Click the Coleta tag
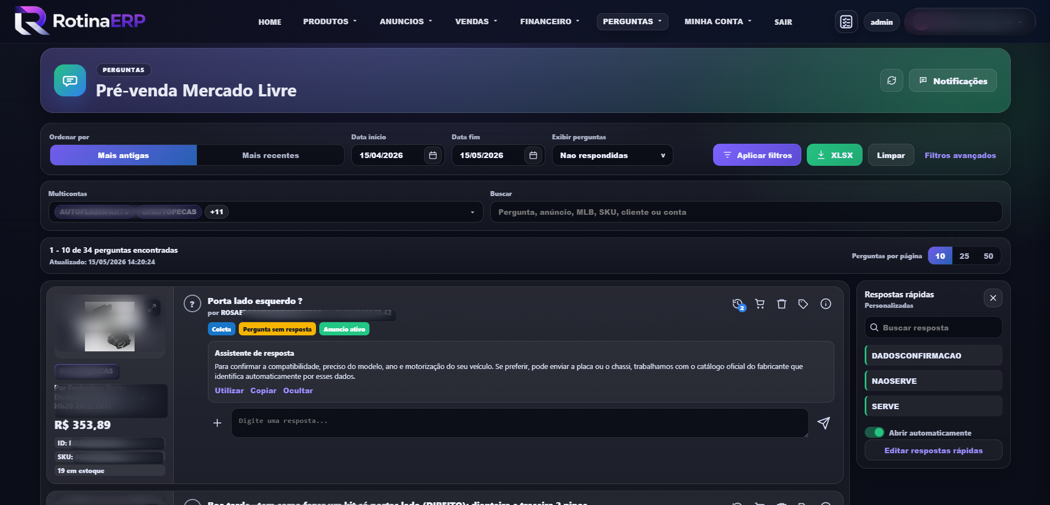1050x505 pixels. (x=222, y=329)
